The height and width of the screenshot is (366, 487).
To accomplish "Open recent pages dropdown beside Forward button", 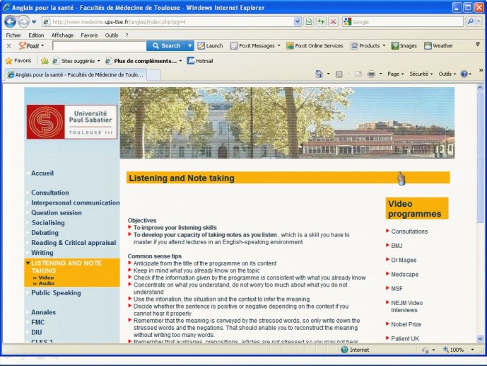I will [x=34, y=22].
